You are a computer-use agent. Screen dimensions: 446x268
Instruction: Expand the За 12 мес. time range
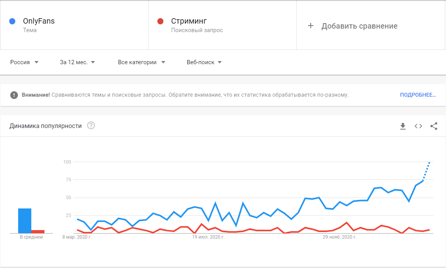pyautogui.click(x=77, y=62)
